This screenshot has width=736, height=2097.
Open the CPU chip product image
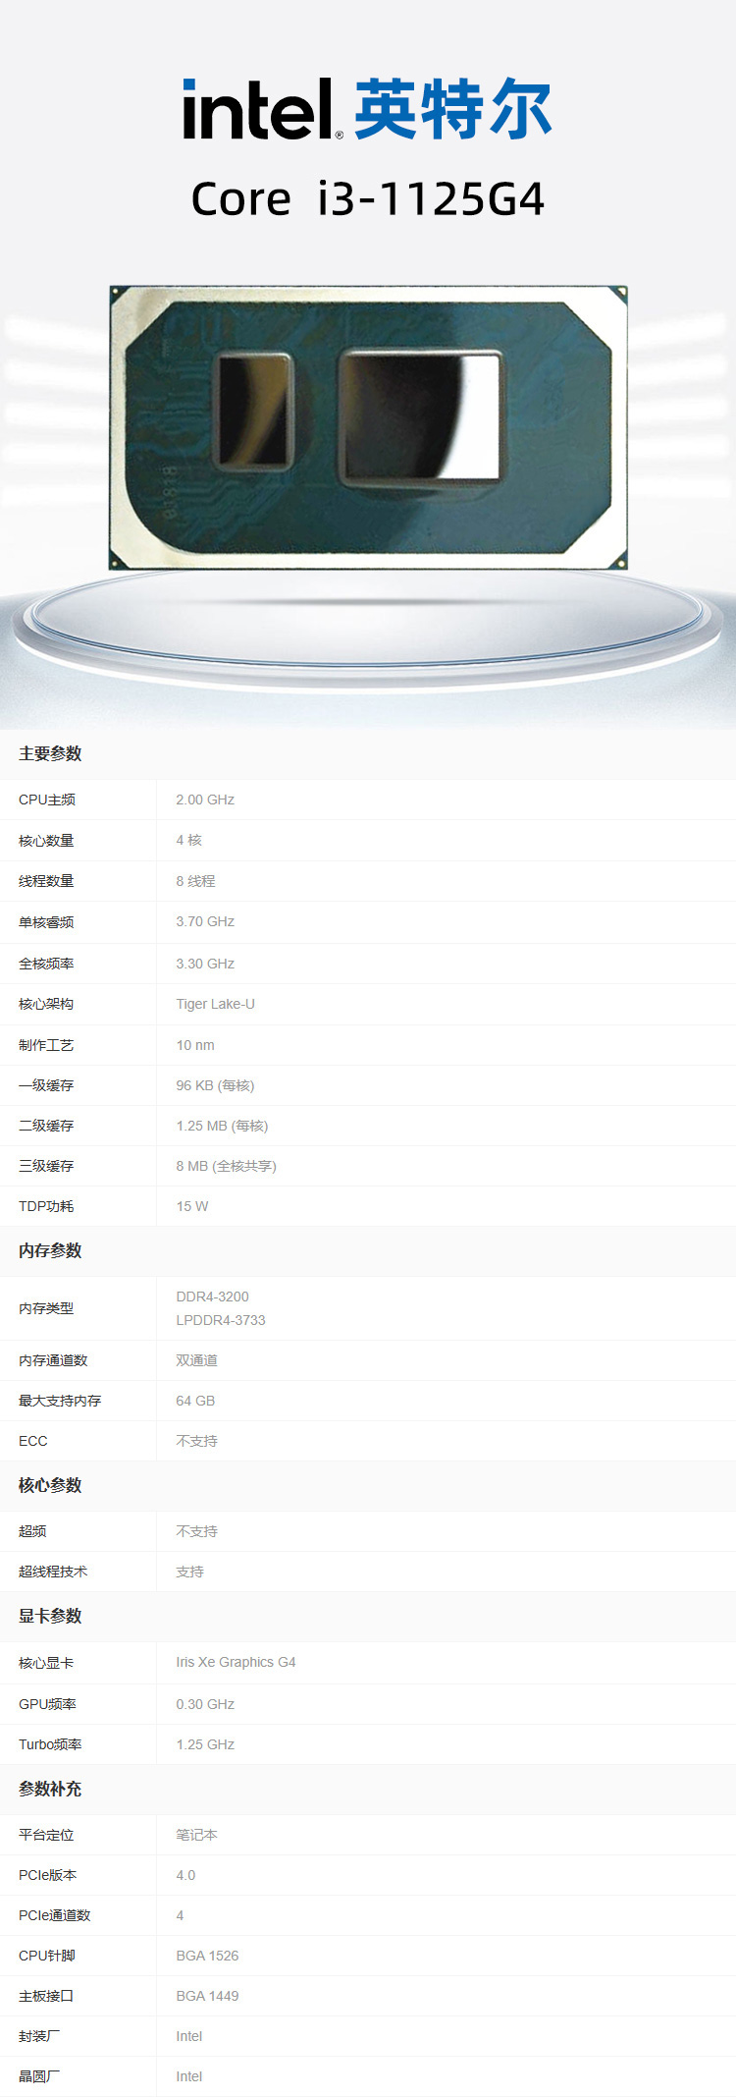coord(368,427)
